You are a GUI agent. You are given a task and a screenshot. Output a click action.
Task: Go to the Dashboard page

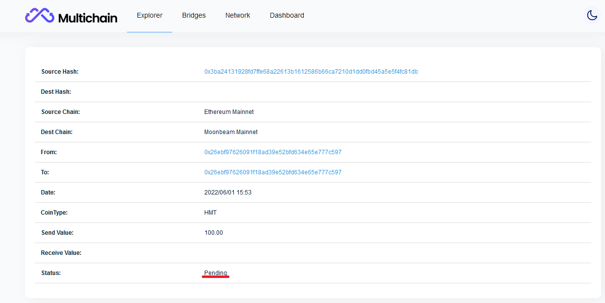[x=287, y=15]
